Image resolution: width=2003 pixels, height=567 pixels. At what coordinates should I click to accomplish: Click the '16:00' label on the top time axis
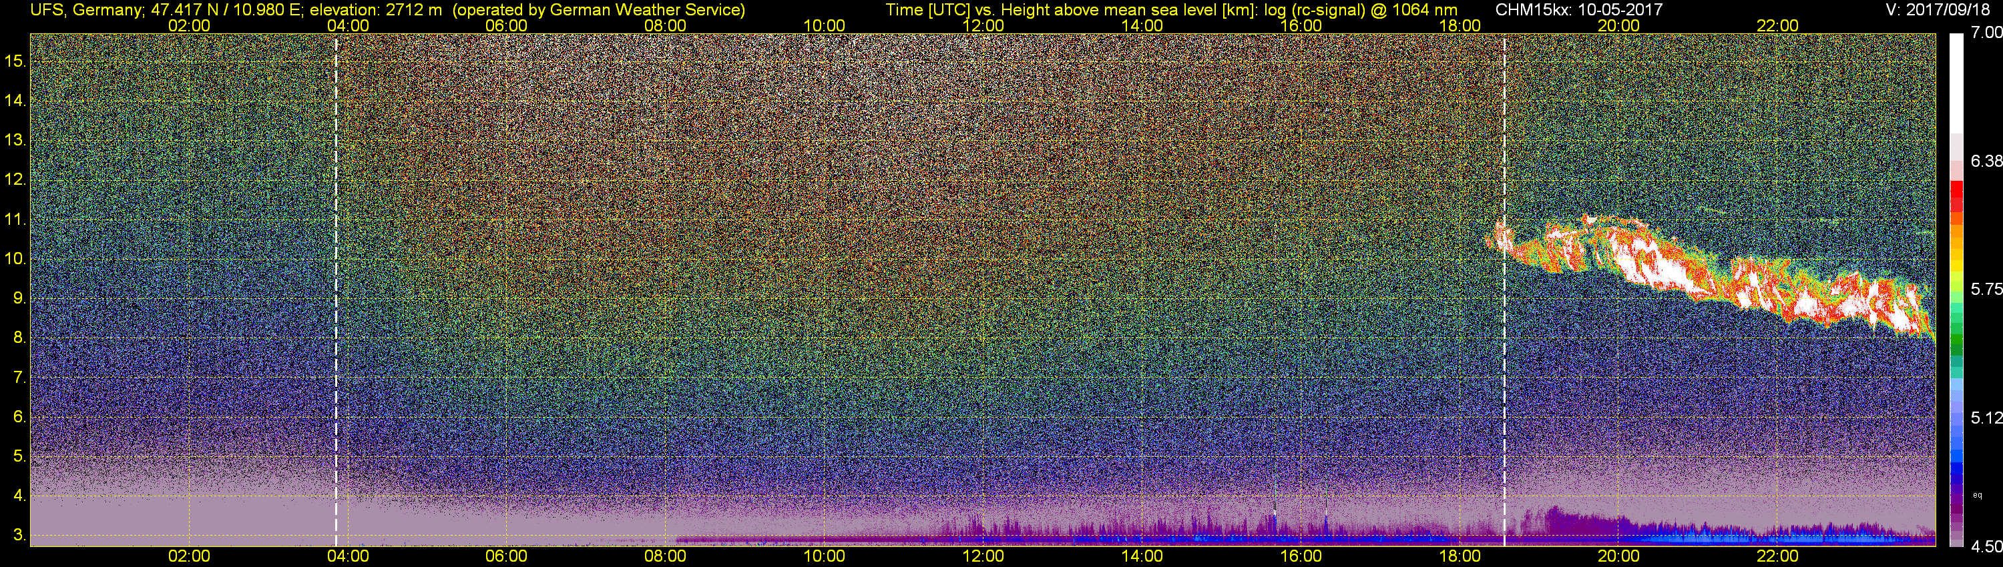[1301, 25]
